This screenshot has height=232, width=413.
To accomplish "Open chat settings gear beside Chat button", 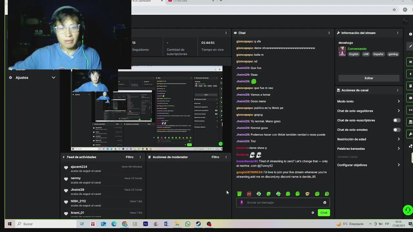I will [313, 213].
